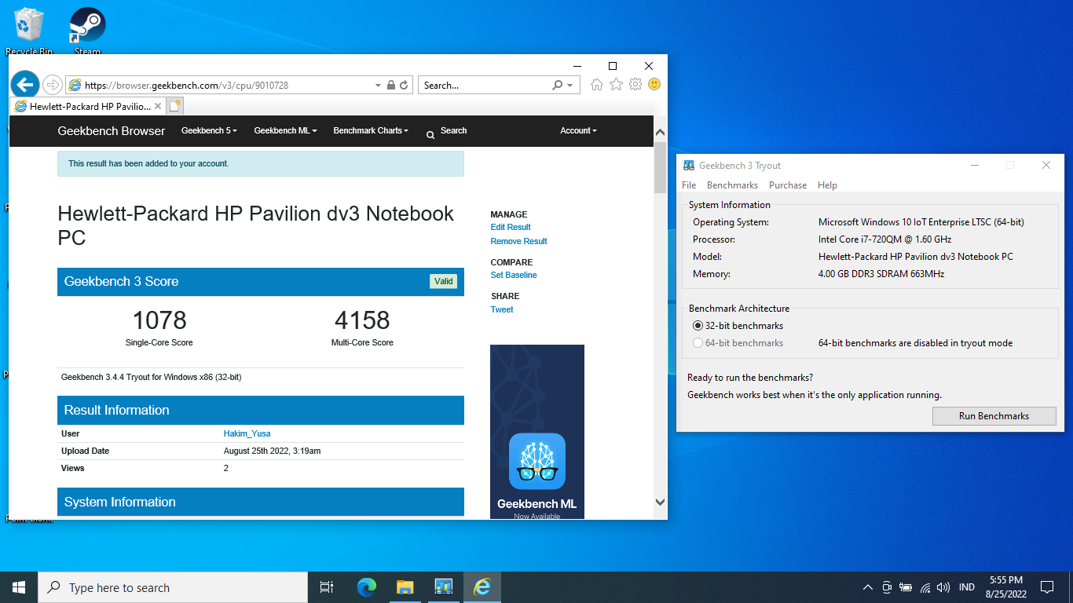Click the vertical scrollbar thumb
The width and height of the screenshot is (1073, 603).
point(660,168)
